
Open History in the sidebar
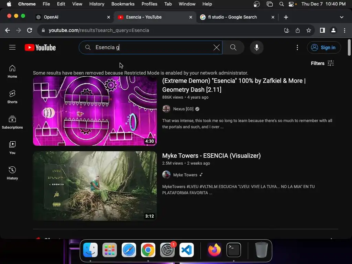pyautogui.click(x=12, y=173)
